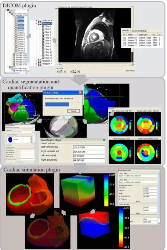Click the Resolution input field

click(150, 188)
